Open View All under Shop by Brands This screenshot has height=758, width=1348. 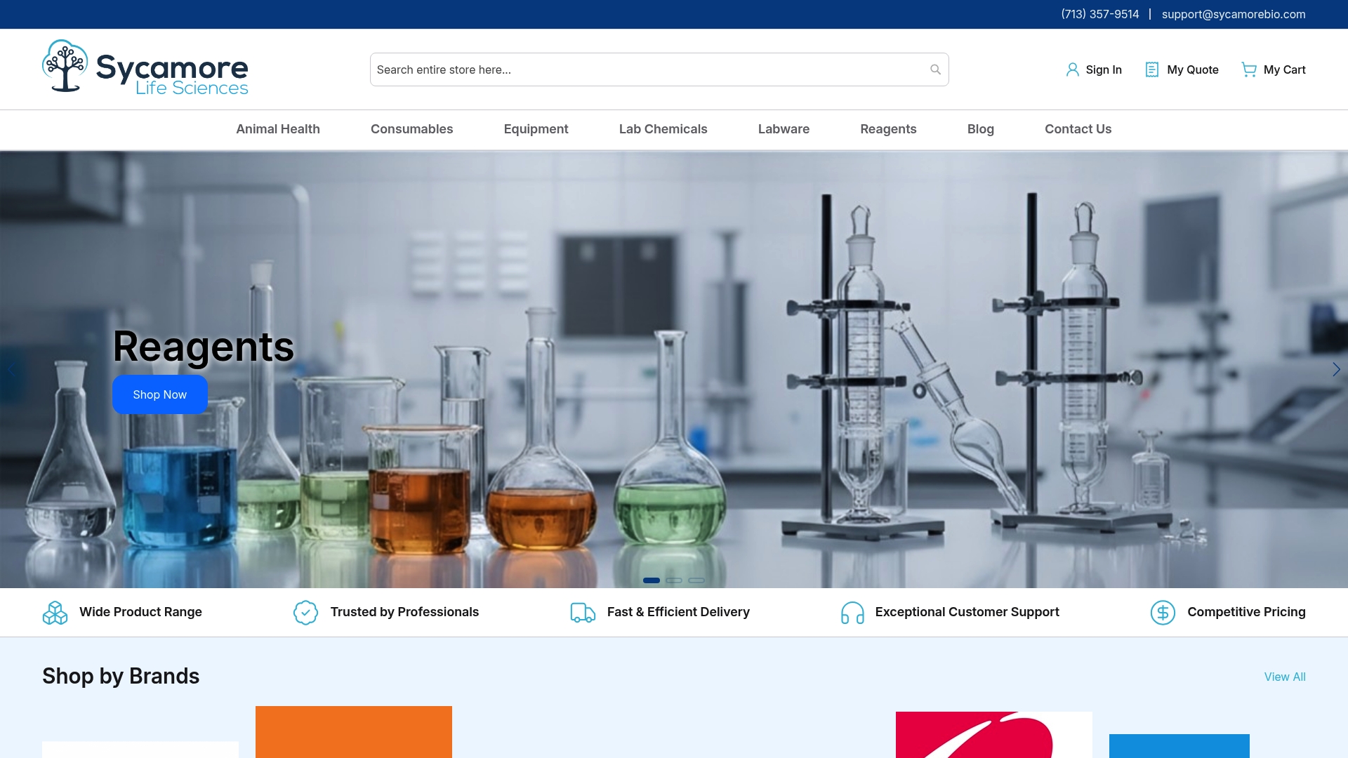pos(1285,677)
